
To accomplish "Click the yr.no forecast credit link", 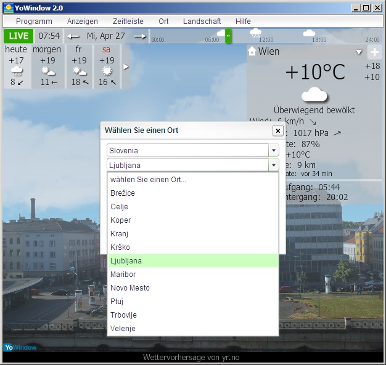I will click(x=192, y=357).
